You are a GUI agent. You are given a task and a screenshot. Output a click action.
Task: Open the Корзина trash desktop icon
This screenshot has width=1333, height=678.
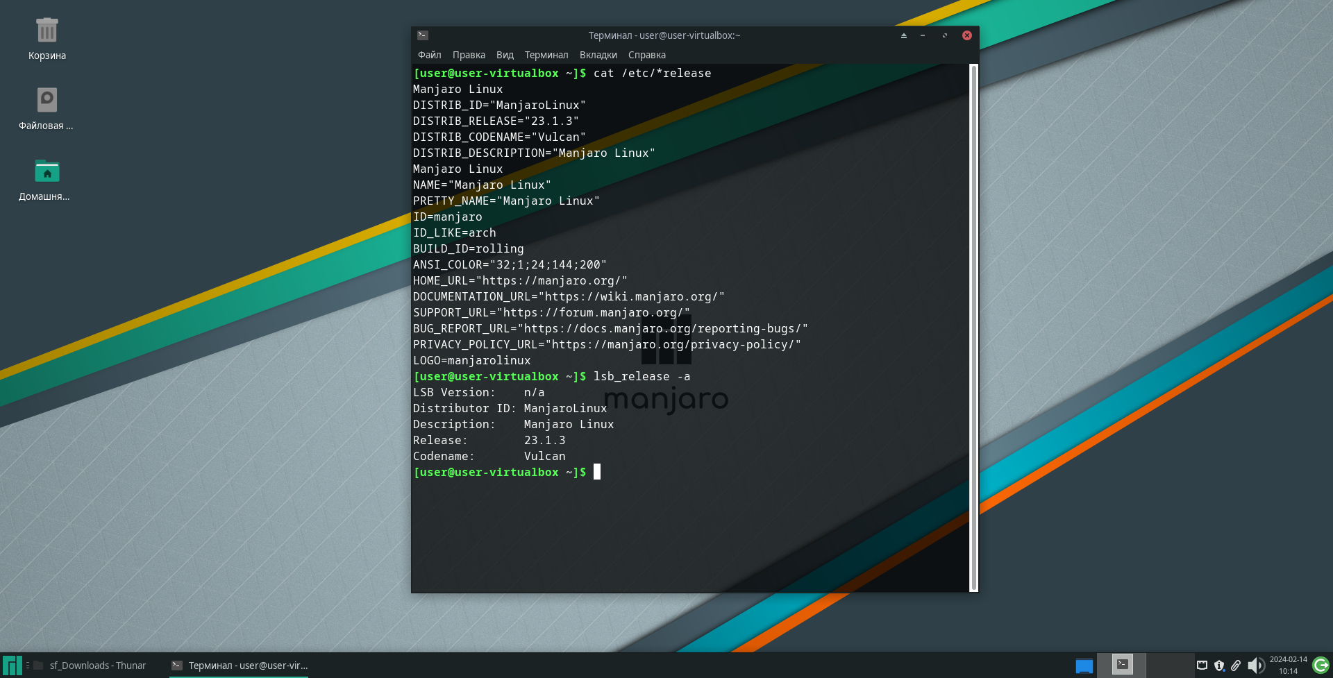[47, 40]
